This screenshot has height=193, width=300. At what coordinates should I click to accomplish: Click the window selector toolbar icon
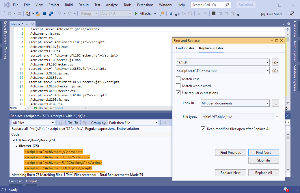click(171, 14)
